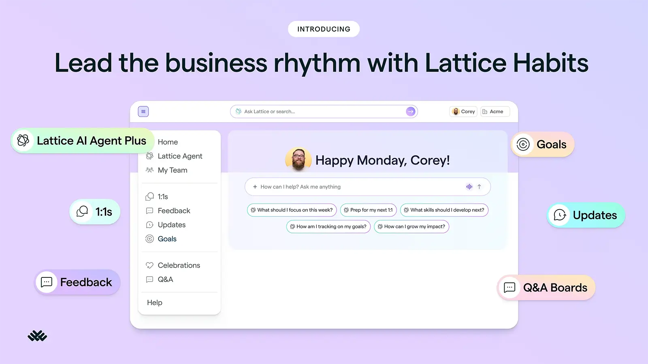The height and width of the screenshot is (364, 648).
Task: Open the Acme company switcher
Action: point(495,112)
